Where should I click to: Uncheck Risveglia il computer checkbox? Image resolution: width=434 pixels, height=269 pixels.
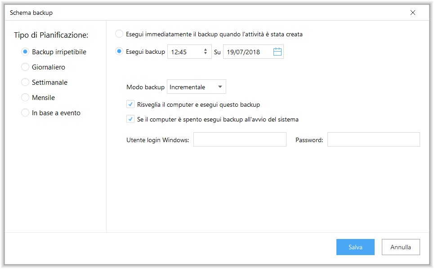pyautogui.click(x=130, y=104)
